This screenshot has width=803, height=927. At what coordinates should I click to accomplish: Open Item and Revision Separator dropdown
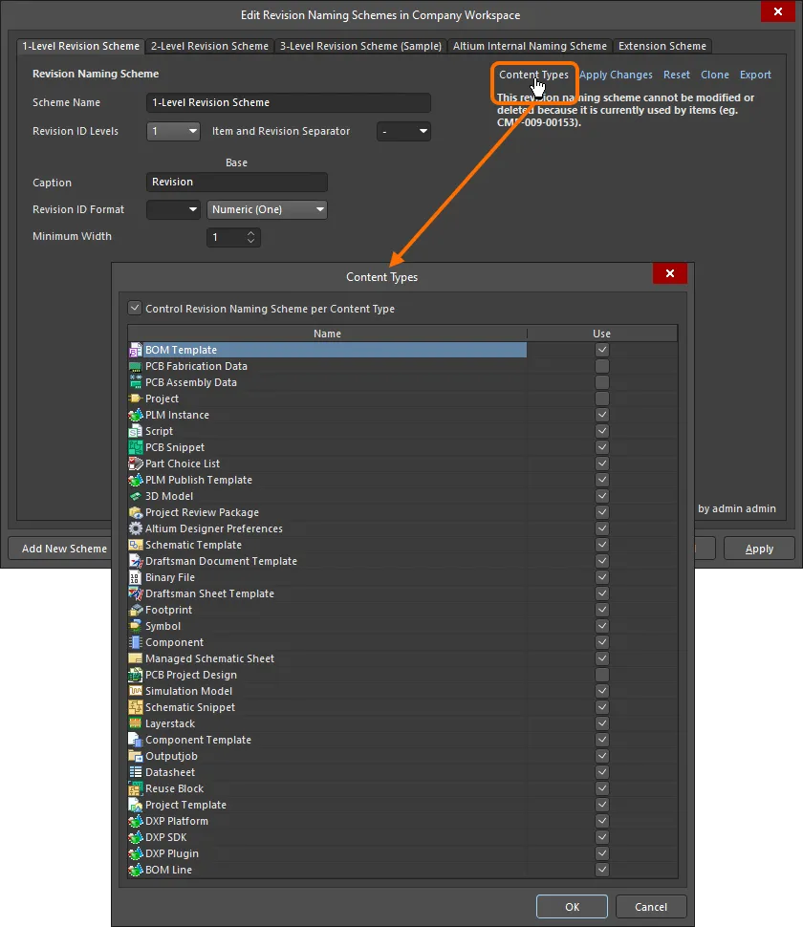click(x=403, y=131)
